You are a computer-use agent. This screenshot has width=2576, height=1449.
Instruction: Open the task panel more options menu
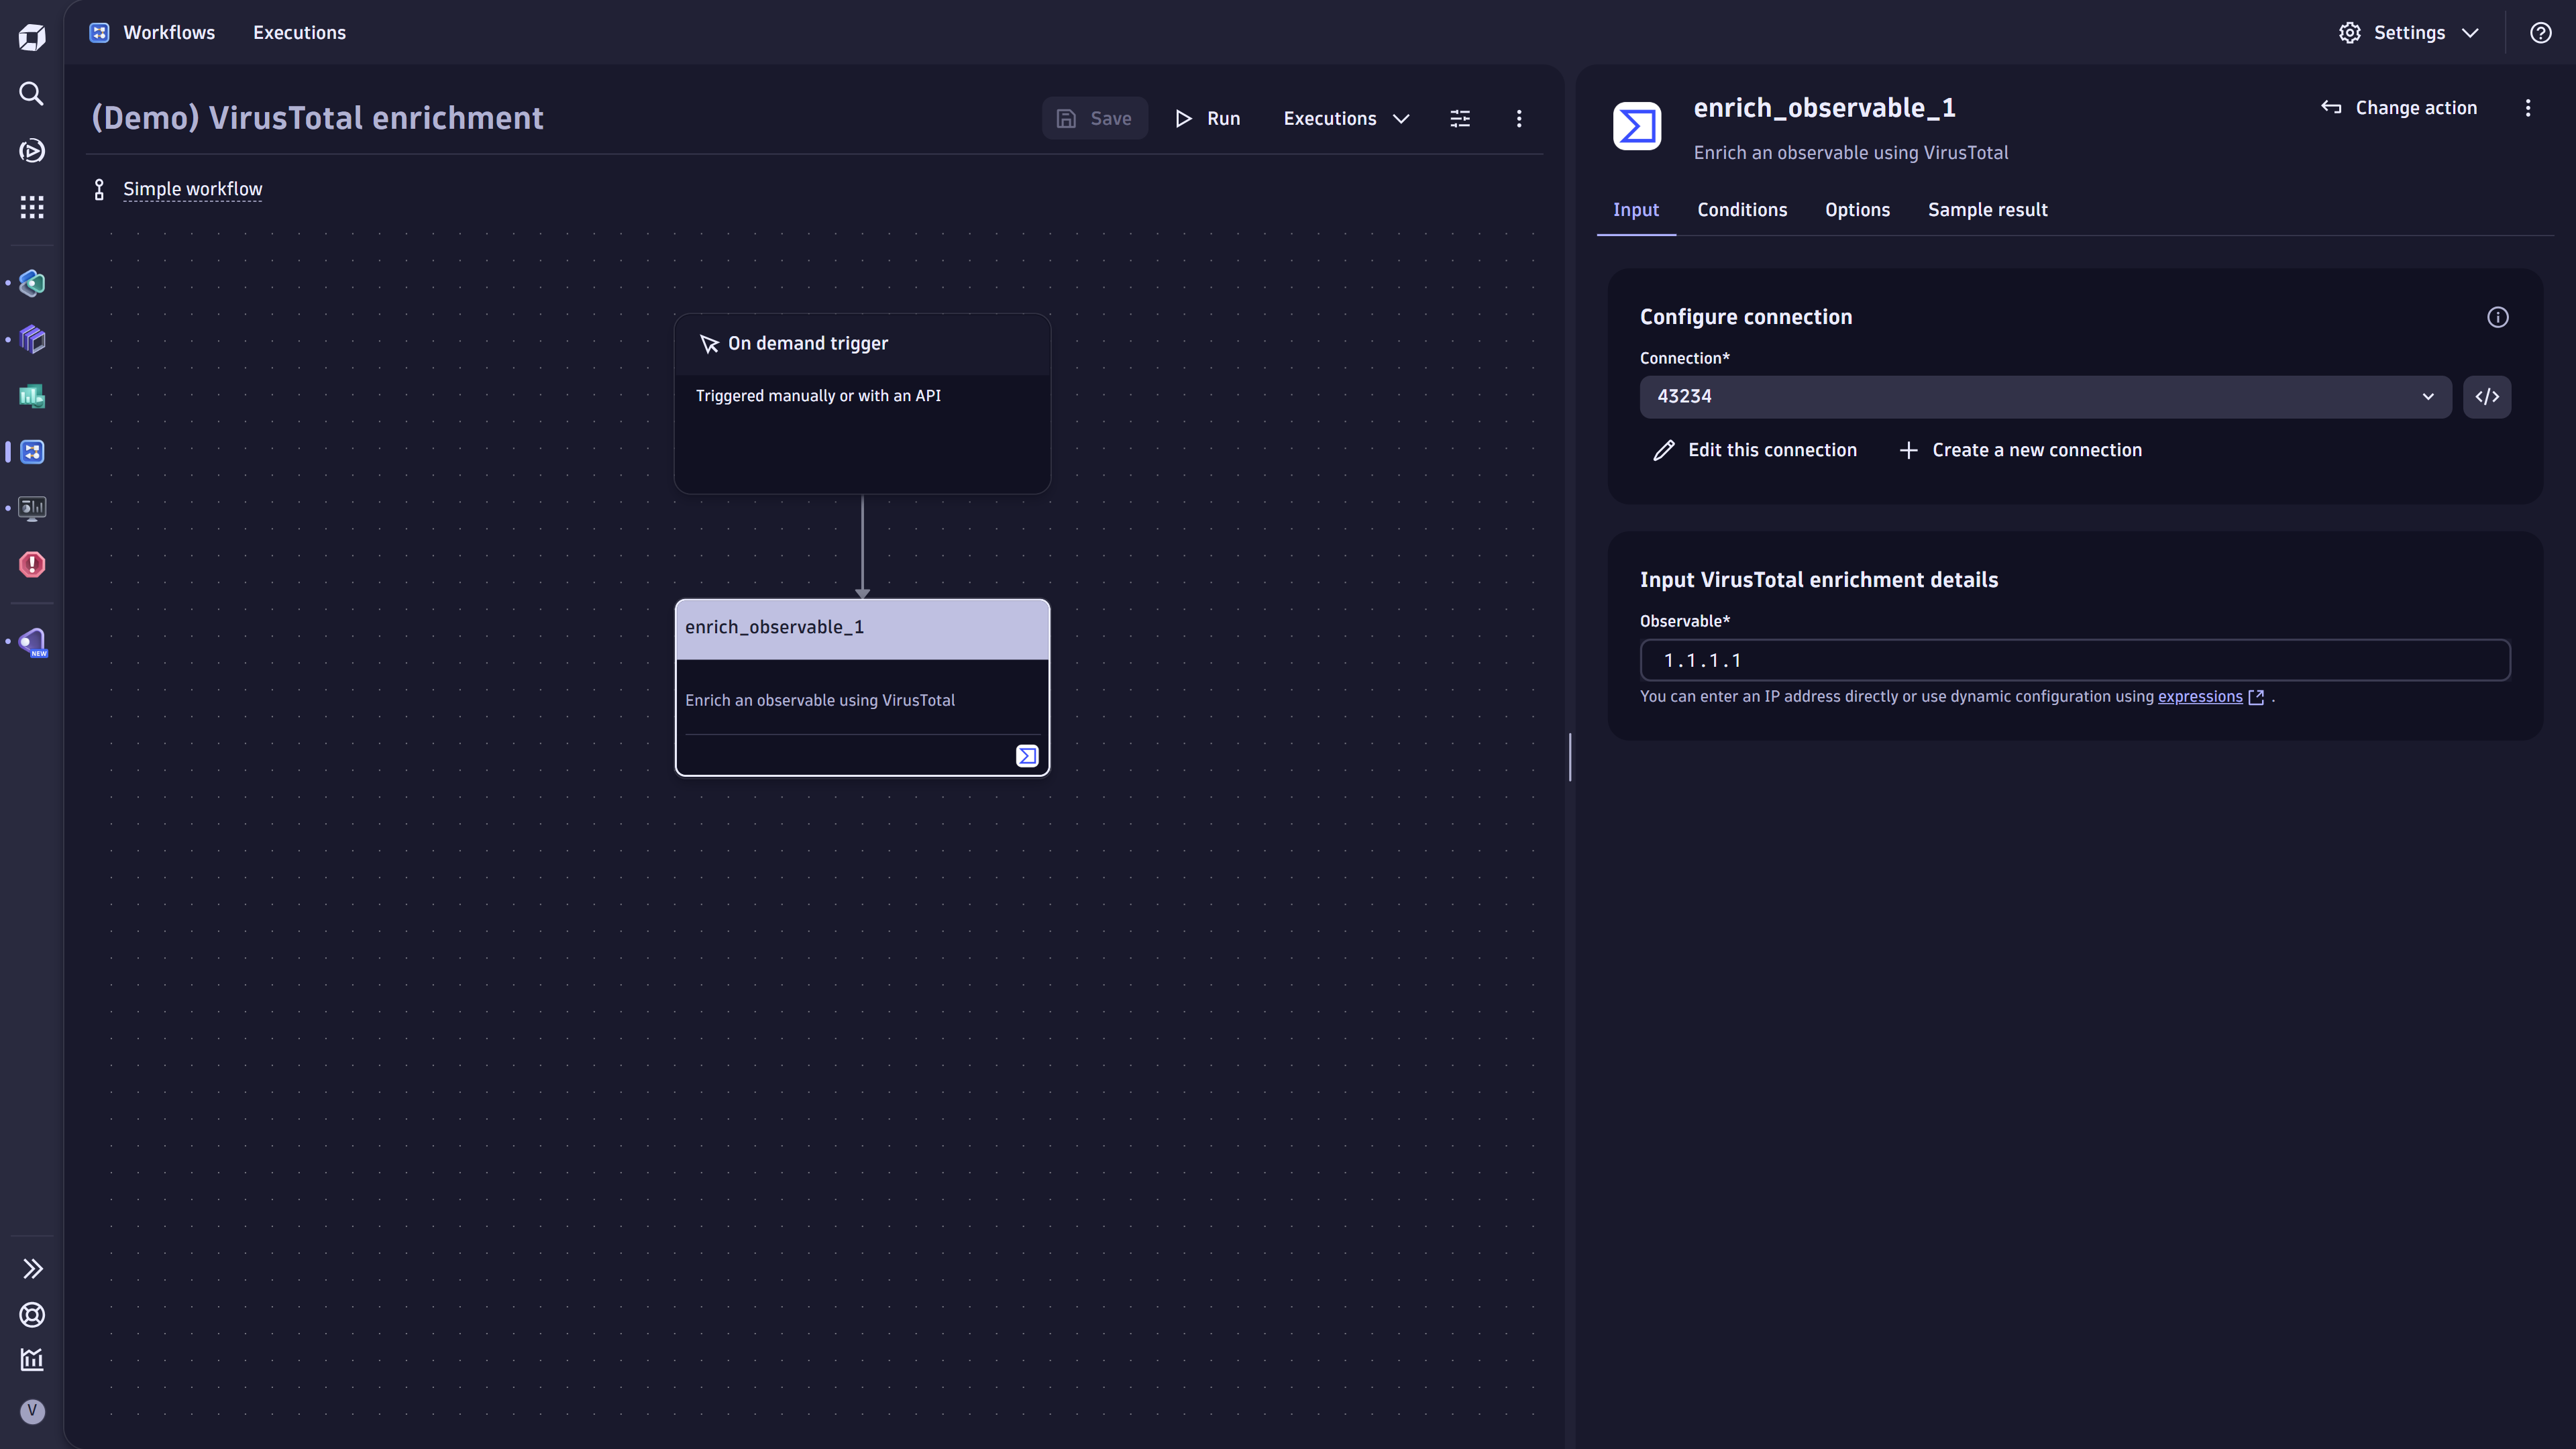coord(2527,107)
